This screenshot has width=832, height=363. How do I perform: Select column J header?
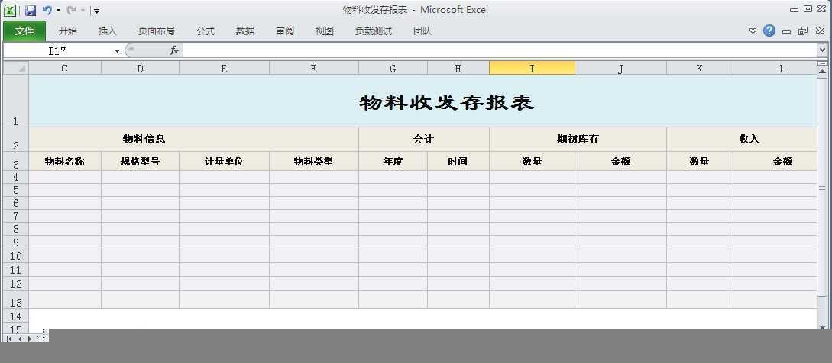620,69
